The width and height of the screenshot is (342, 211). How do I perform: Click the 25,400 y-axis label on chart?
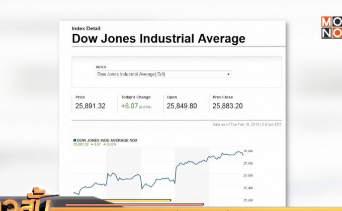(x=248, y=188)
